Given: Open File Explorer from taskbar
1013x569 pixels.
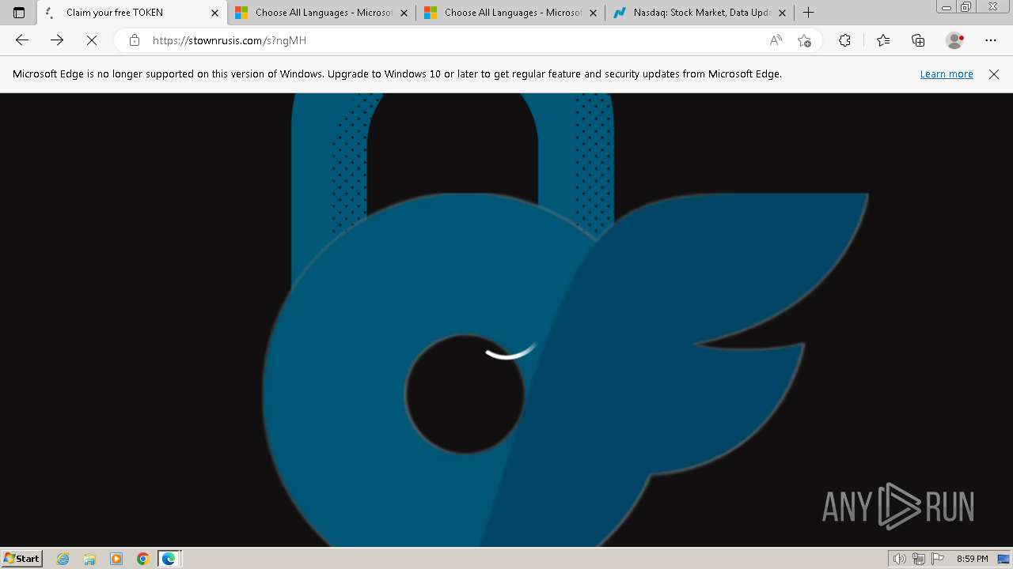Looking at the screenshot, I should coord(89,559).
